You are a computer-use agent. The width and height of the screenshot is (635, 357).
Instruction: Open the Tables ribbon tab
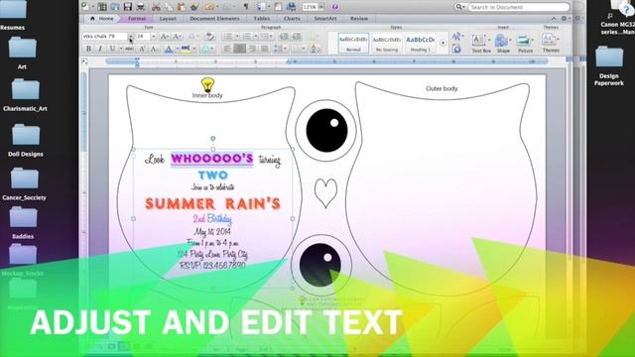[x=262, y=19]
